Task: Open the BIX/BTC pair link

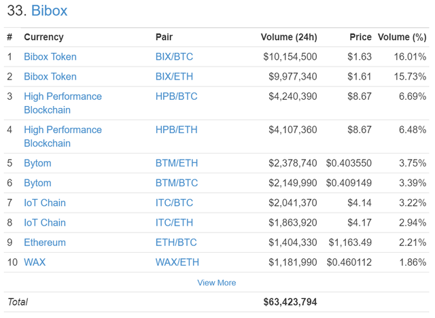Action: click(174, 57)
